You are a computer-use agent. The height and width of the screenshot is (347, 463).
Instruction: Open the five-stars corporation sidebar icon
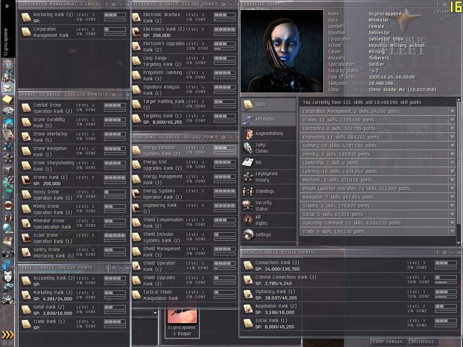8,158
